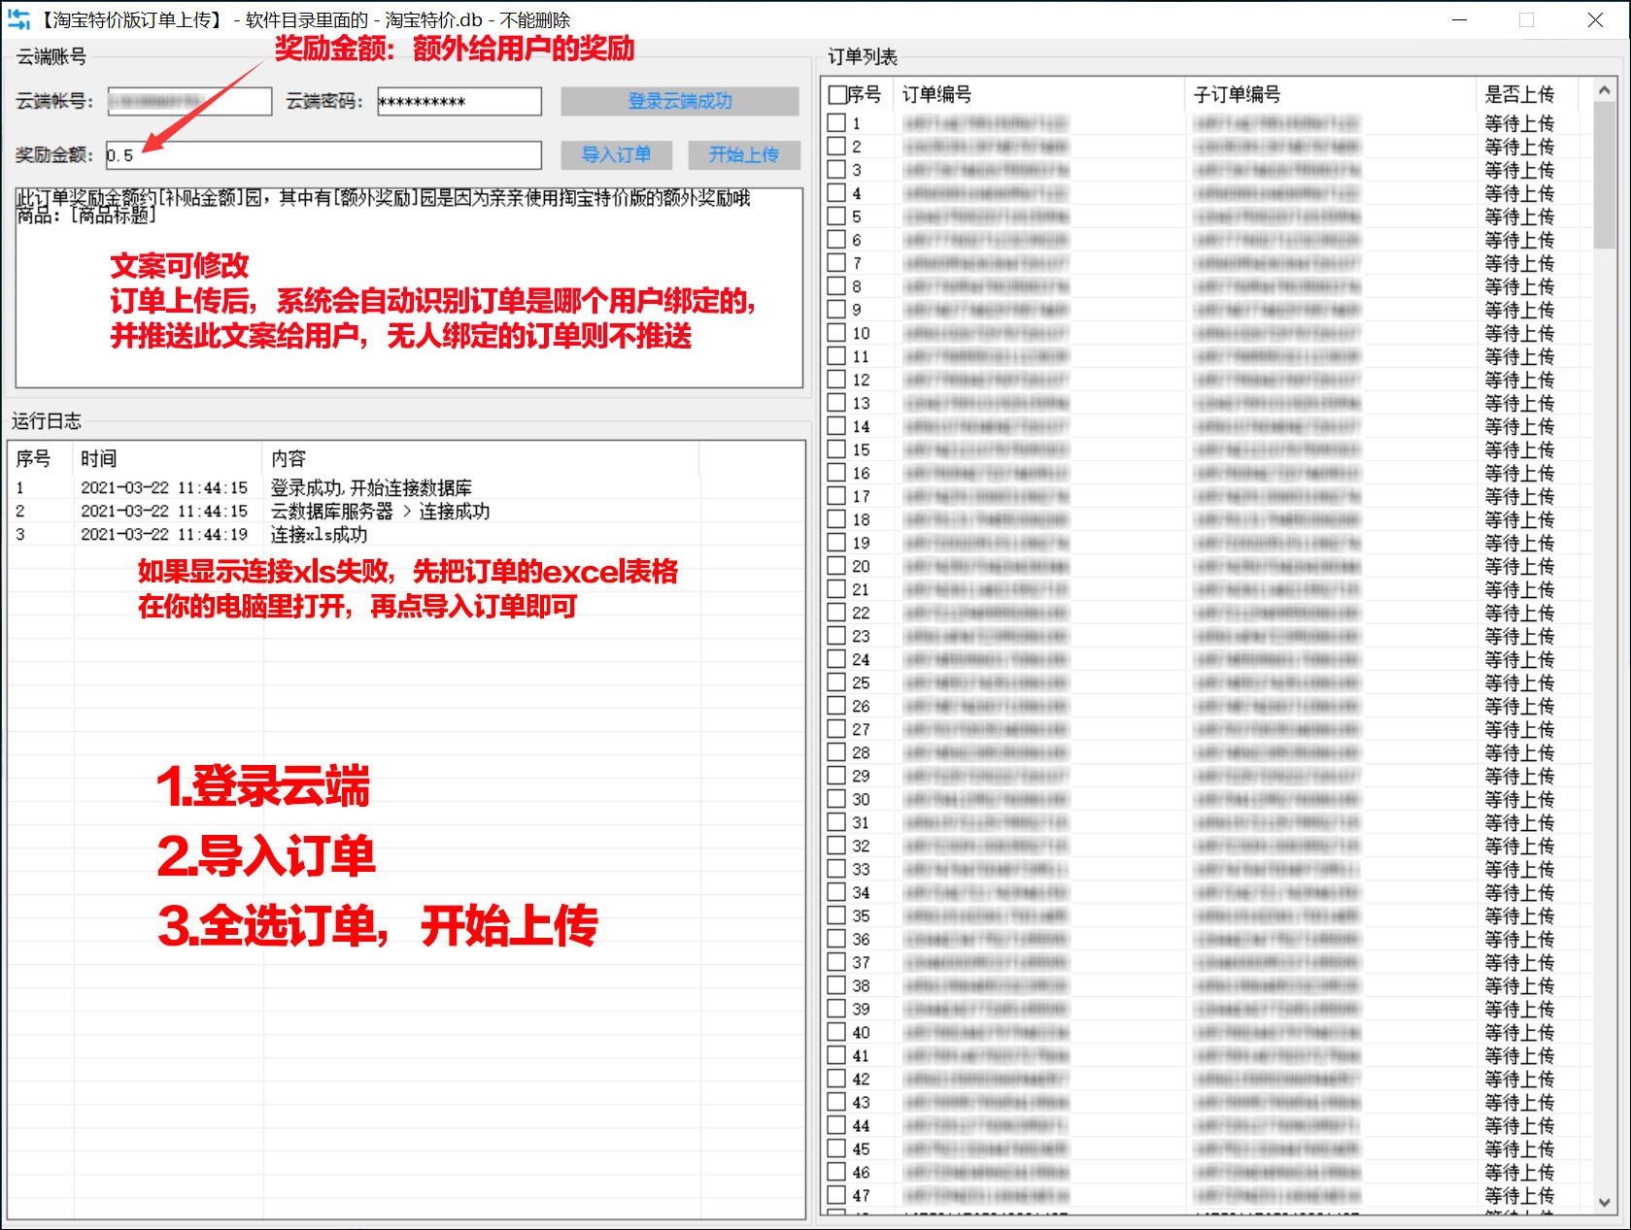
Task: Click the 订单编号 column header
Action: pos(1038,94)
